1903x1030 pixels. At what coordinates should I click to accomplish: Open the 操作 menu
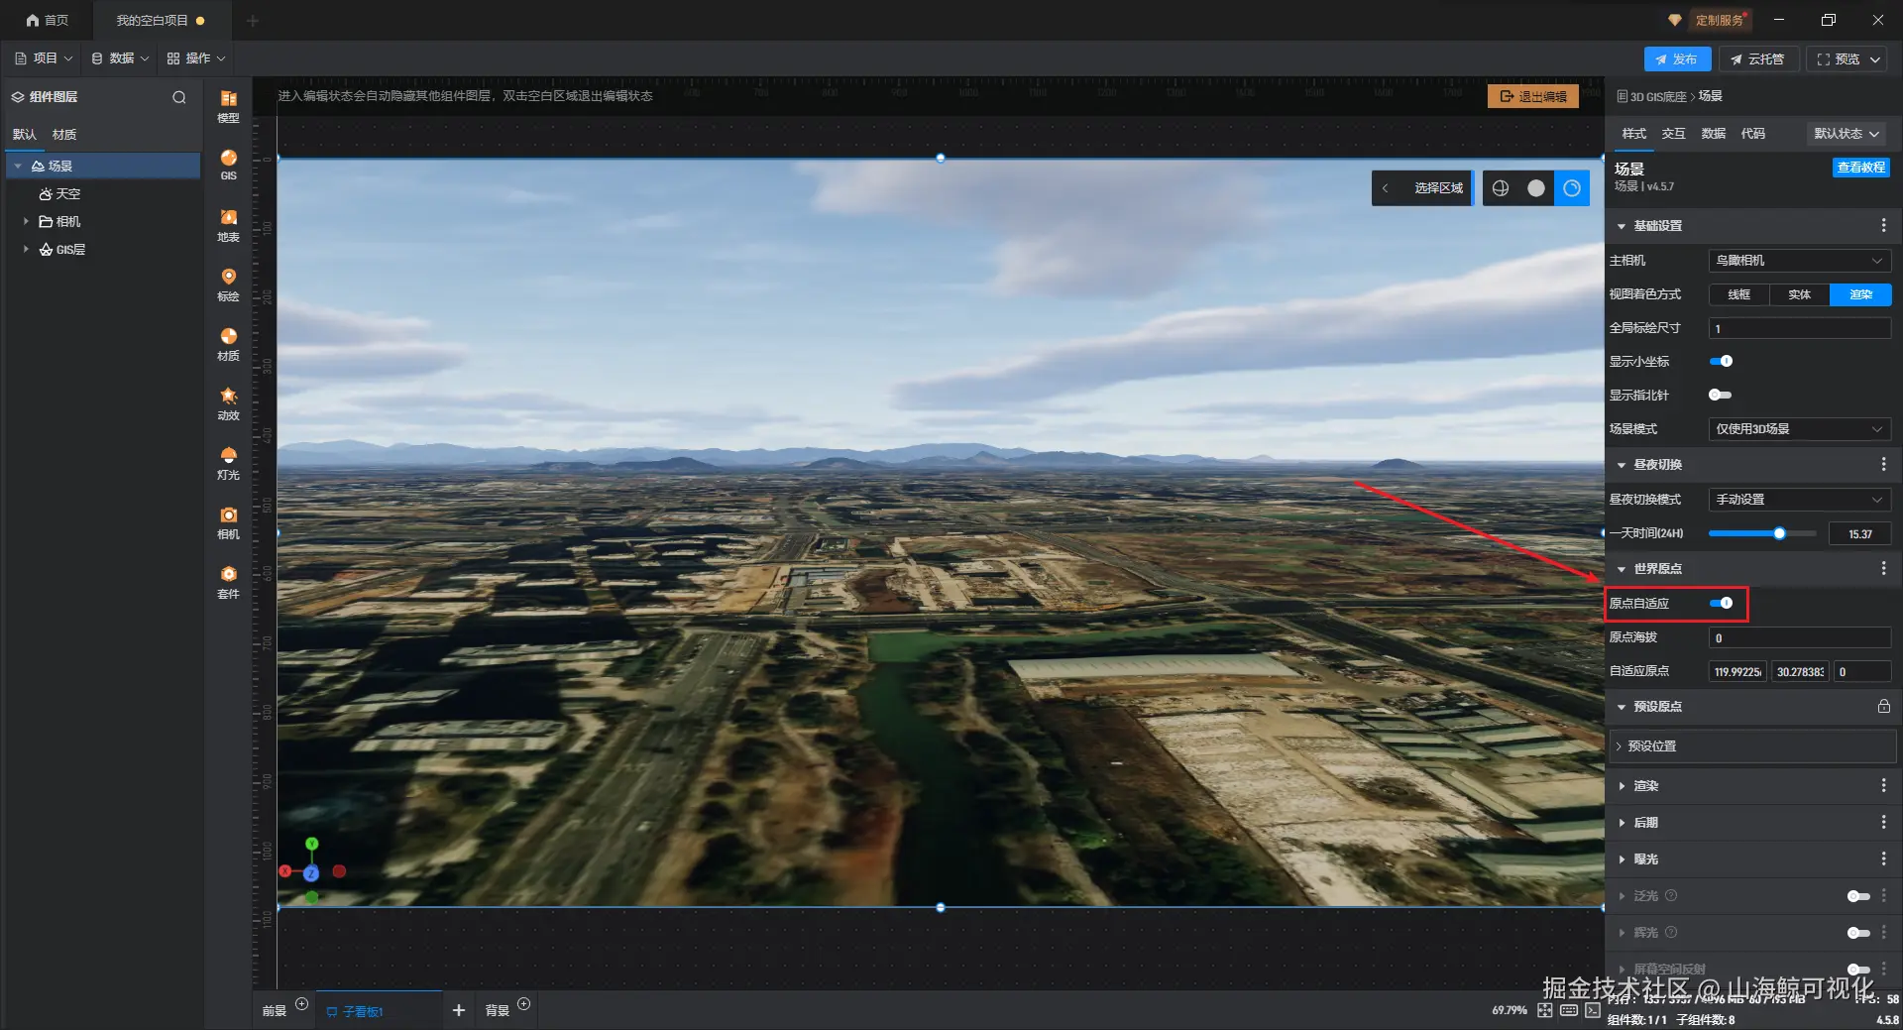[196, 58]
